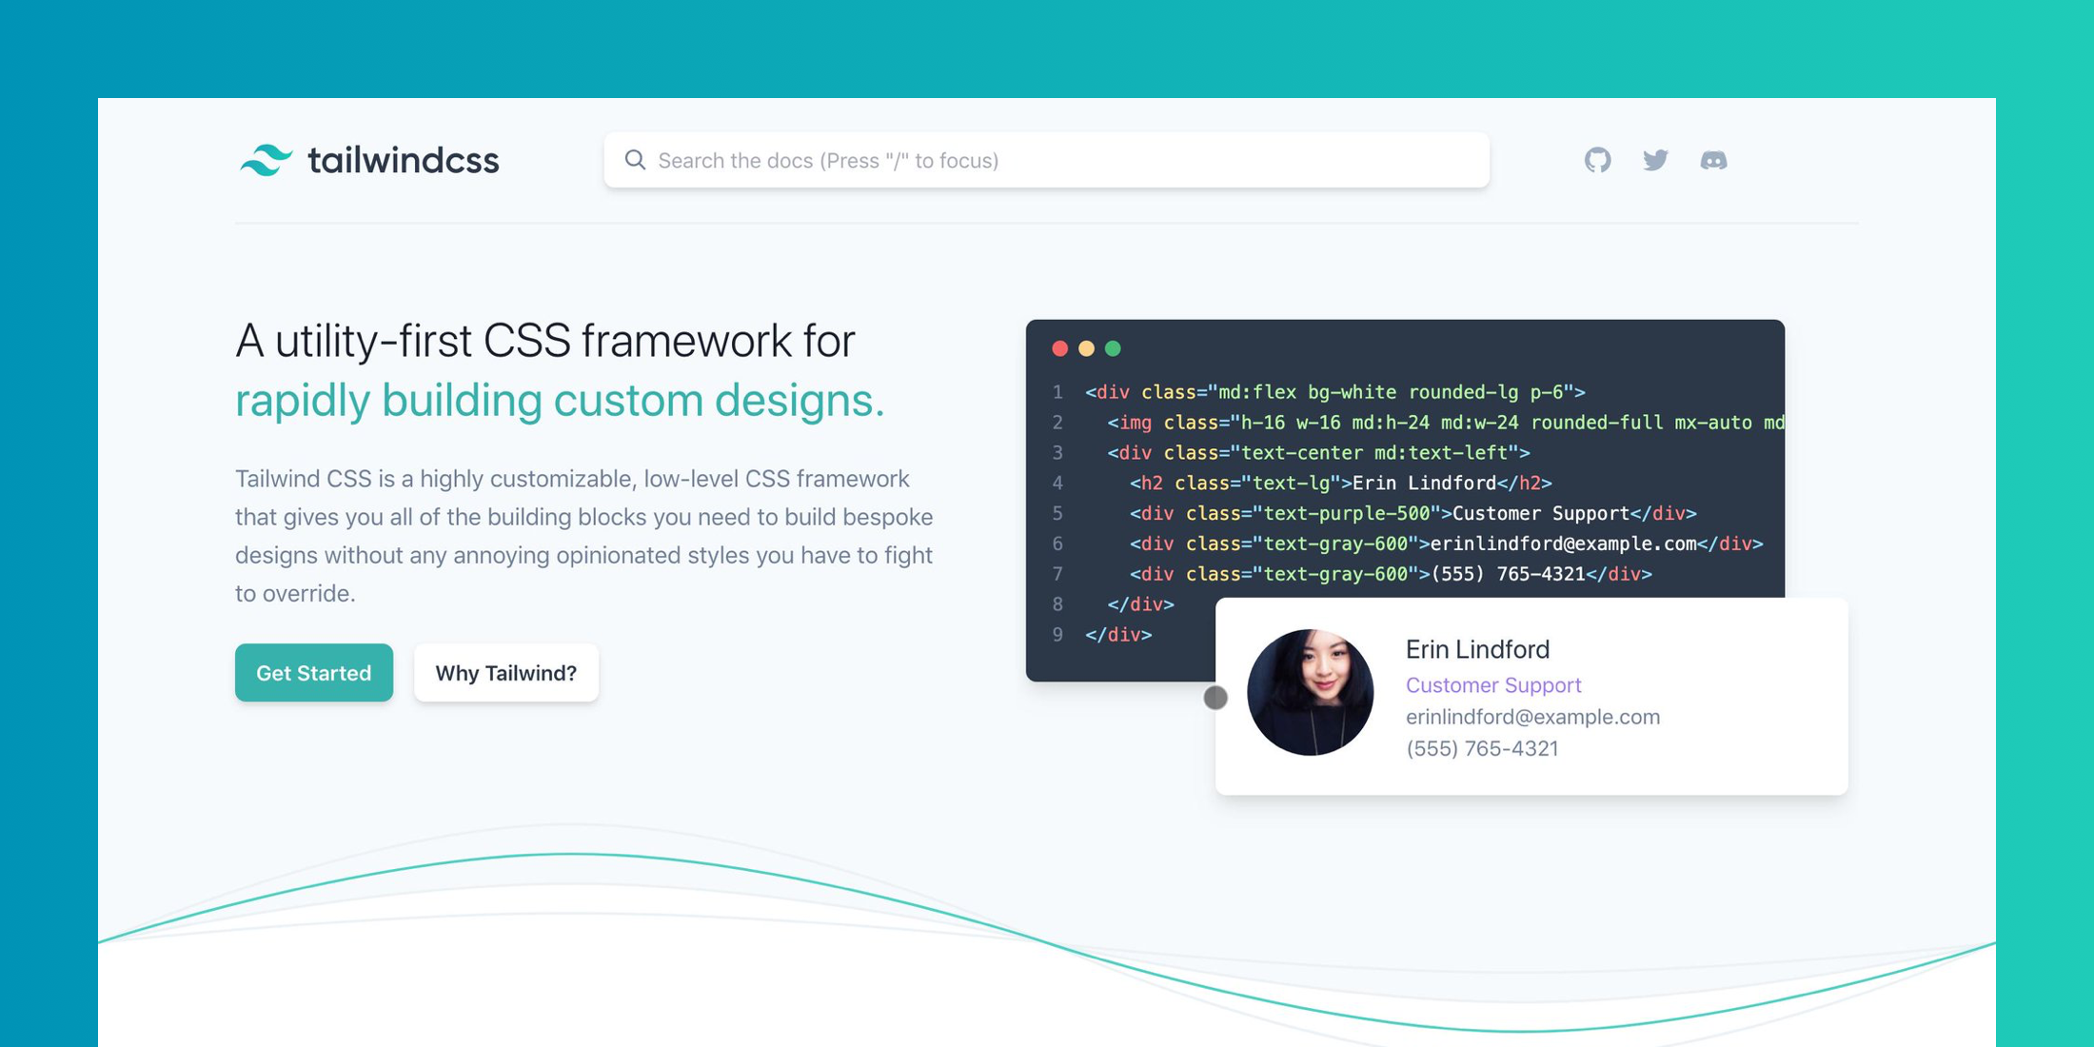Click the search magnifier icon

coord(635,160)
